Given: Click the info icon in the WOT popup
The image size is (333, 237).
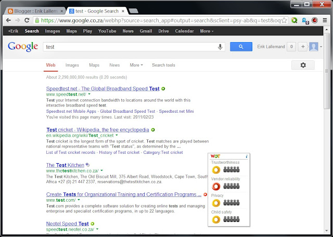Looking at the screenshot, I should pos(246,156).
